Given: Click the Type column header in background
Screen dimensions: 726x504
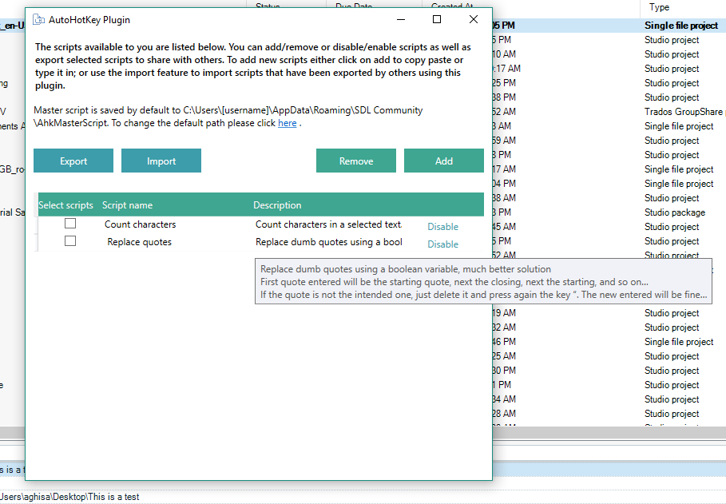Looking at the screenshot, I should coord(659,7).
